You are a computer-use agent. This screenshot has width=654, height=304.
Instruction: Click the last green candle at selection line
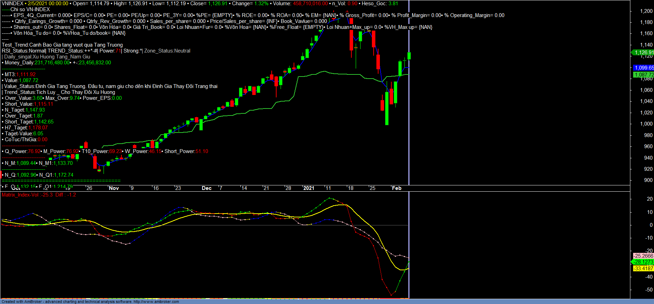click(x=409, y=56)
